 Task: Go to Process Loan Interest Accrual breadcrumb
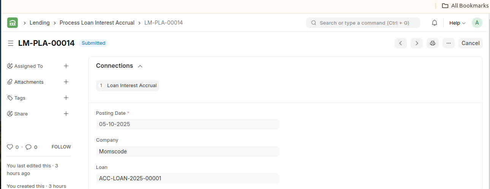(97, 23)
